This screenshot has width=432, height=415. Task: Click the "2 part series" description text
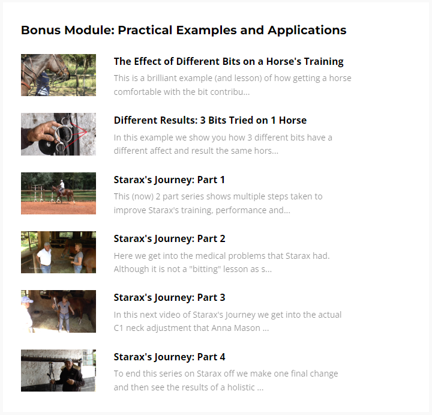pos(218,196)
